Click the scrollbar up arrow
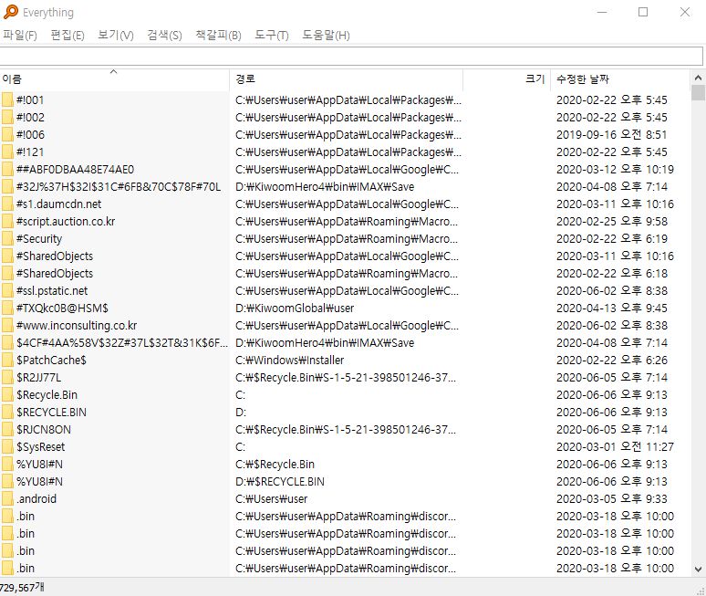706x596 pixels. (x=698, y=78)
